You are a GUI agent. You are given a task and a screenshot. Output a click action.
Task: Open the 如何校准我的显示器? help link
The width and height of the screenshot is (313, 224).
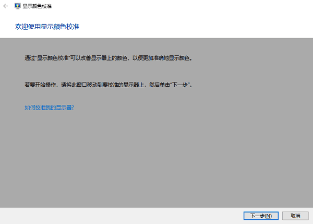(x=50, y=108)
